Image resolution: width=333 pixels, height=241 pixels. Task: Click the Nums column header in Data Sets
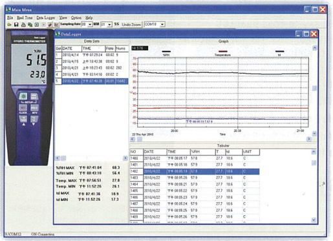click(x=122, y=48)
